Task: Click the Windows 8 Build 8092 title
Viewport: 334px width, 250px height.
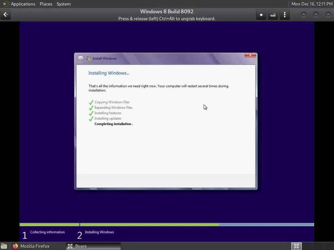Action: click(167, 11)
